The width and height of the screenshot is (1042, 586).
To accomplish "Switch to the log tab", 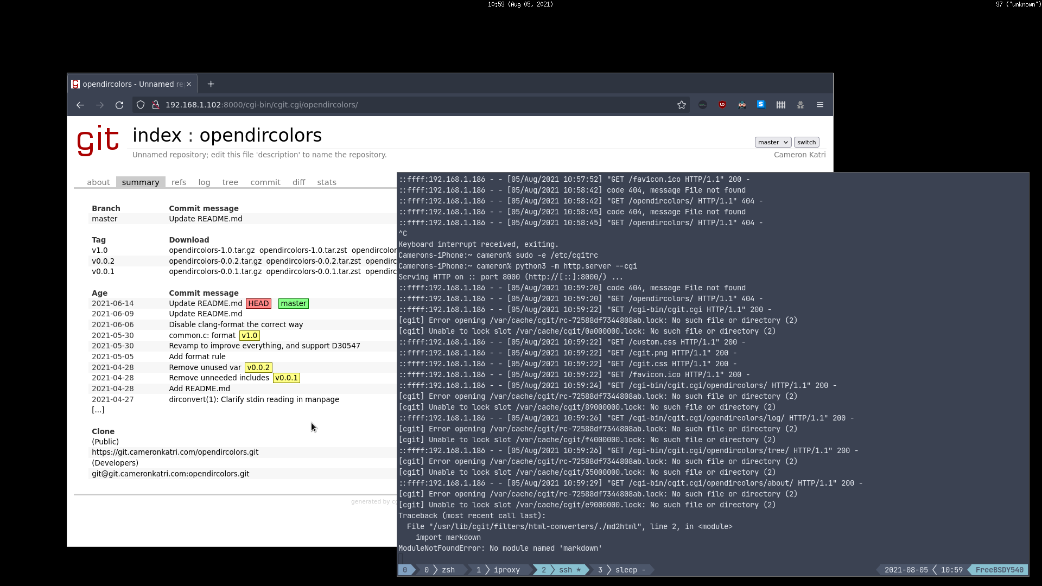I will click(x=204, y=182).
